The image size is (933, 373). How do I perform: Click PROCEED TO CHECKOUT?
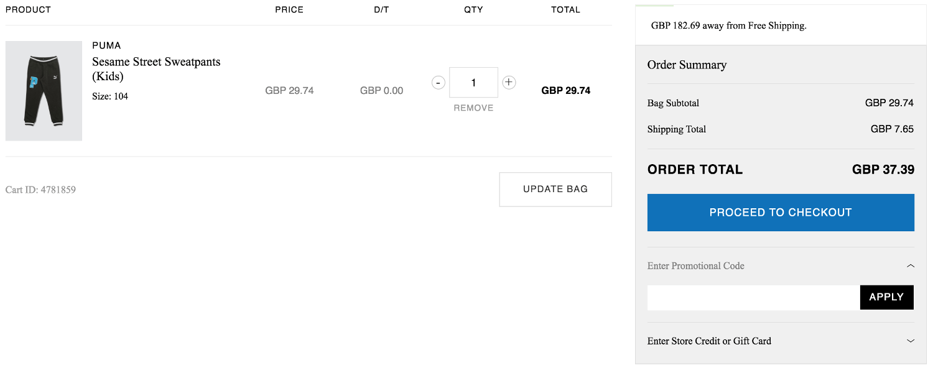click(x=780, y=212)
